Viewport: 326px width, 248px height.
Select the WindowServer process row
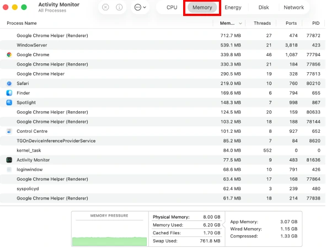pos(163,45)
